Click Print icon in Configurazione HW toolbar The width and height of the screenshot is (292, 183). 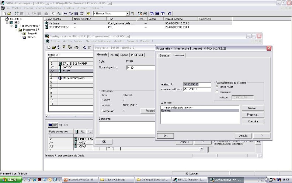coord(76,47)
